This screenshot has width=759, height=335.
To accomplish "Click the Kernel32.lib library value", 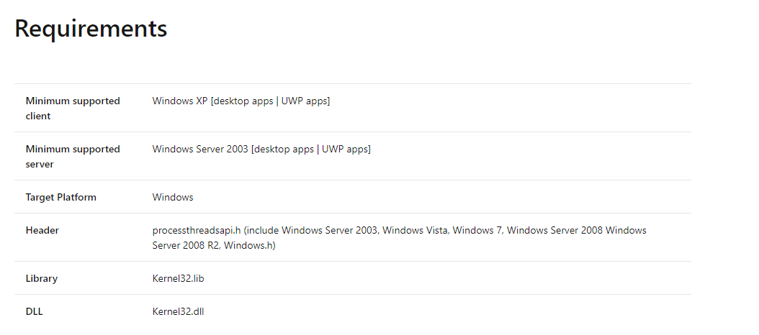I will pos(178,278).
